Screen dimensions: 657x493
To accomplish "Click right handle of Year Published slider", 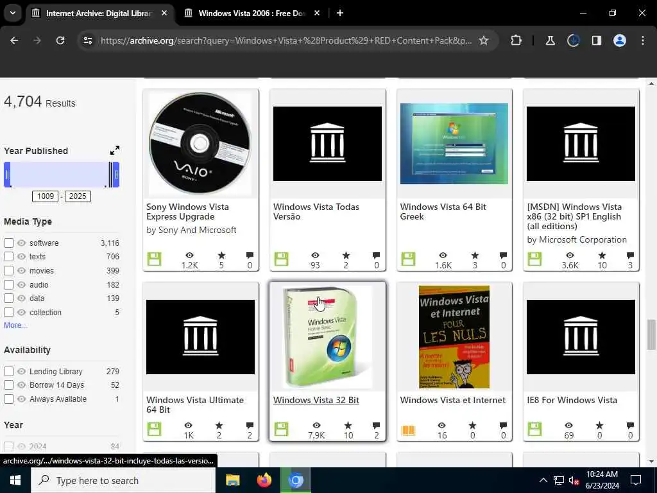I will pos(116,175).
